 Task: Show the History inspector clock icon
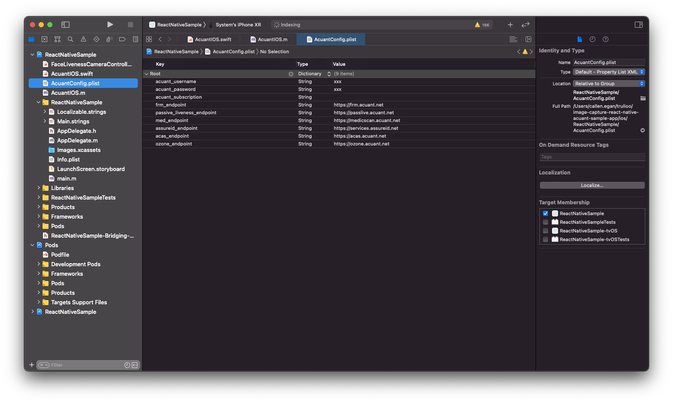point(592,39)
